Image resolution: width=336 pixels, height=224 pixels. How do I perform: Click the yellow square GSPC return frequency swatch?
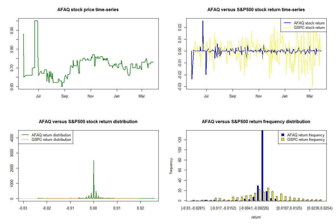click(283, 139)
